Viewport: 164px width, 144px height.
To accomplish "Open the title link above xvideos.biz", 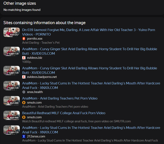I will pyautogui.click(x=89, y=51).
